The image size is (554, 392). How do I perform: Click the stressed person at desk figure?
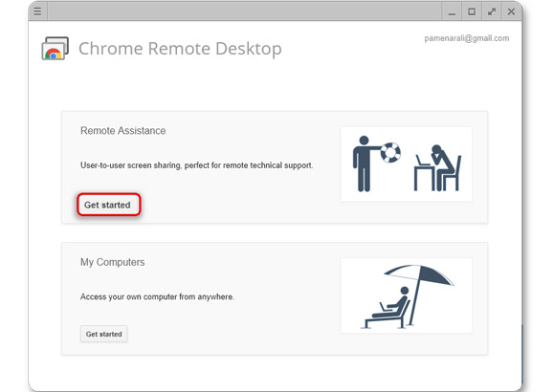point(438,168)
